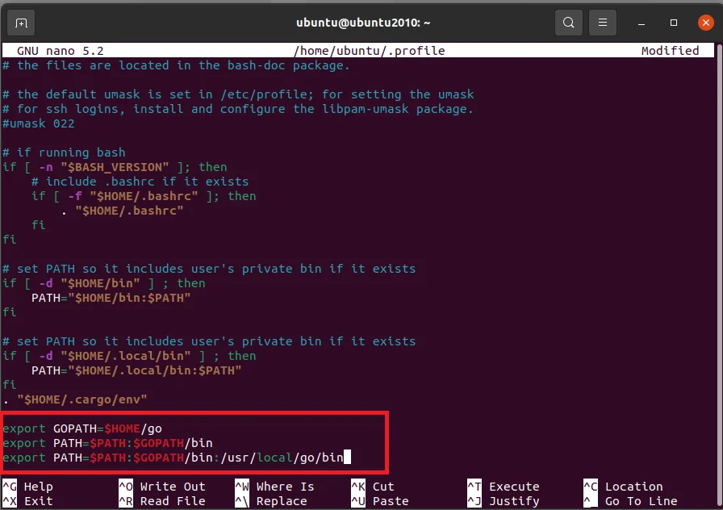This screenshot has height=510, width=723.
Task: Minimize the terminal window
Action: tap(642, 23)
